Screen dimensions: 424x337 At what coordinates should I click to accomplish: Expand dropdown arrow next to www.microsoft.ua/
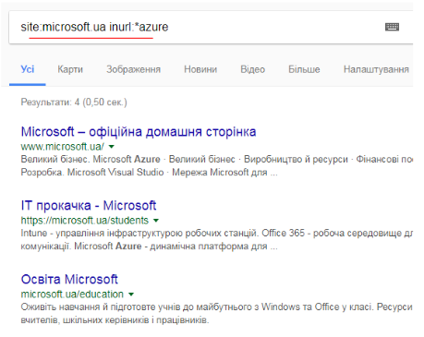point(112,147)
